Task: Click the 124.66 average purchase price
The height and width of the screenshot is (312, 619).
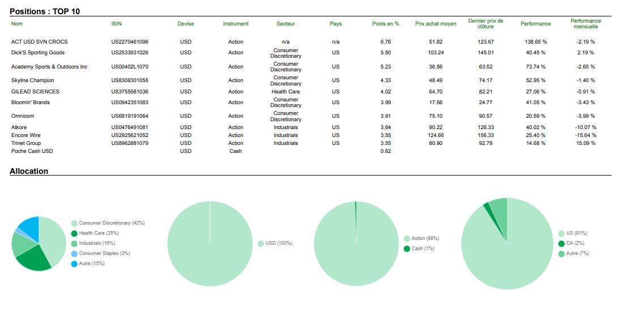Action: point(436,135)
